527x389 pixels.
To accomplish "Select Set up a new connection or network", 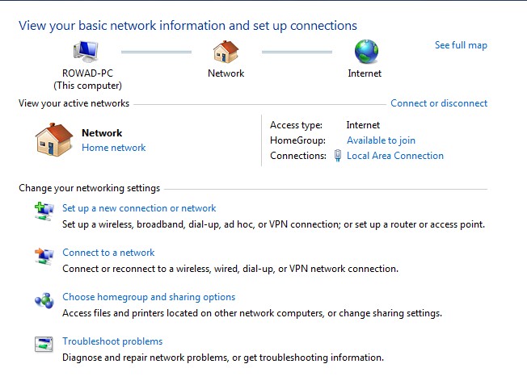I will point(139,208).
